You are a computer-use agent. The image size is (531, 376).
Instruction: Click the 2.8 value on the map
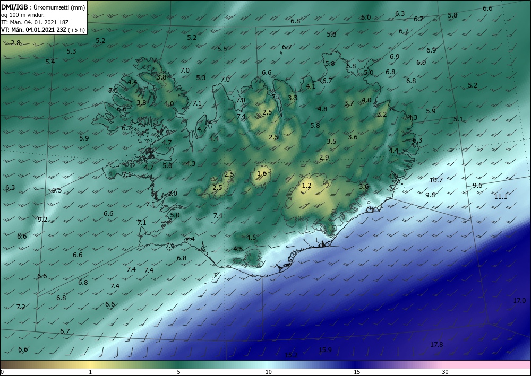(x=15, y=42)
